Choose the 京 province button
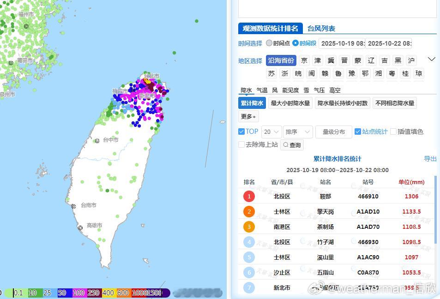 (304, 60)
